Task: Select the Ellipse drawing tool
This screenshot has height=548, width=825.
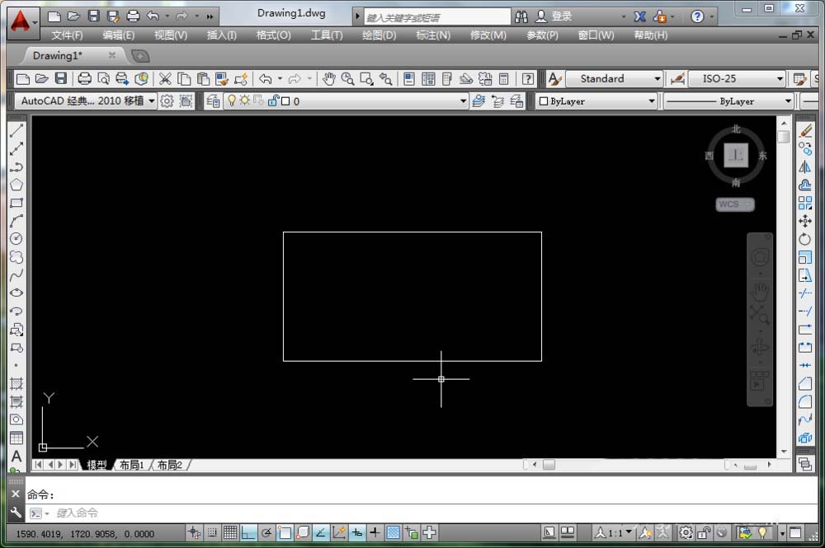Action: click(16, 293)
